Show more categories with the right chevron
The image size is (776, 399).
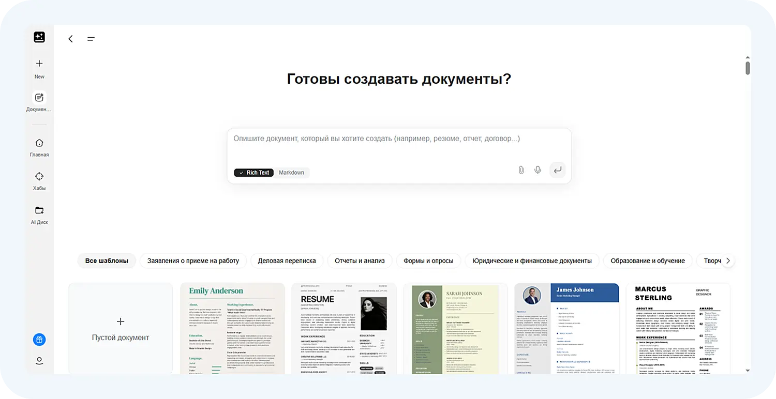(728, 260)
